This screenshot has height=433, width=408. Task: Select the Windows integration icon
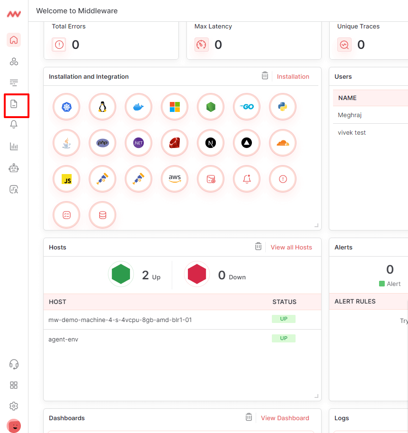coord(175,107)
